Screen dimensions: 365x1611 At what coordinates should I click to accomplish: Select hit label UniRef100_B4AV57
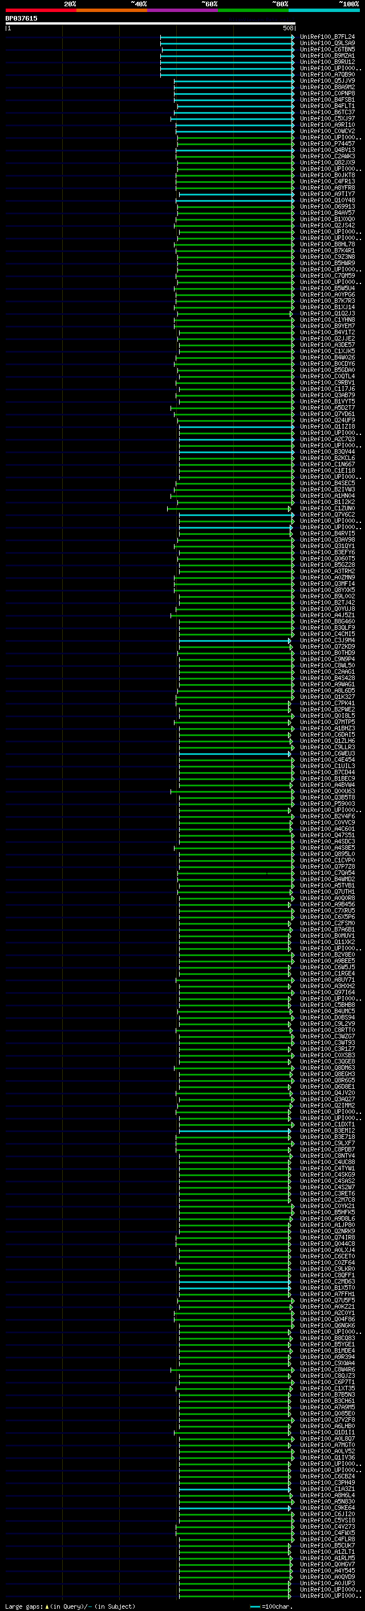[x=327, y=213]
